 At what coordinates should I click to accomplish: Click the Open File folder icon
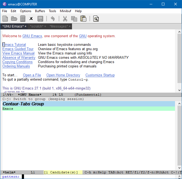click(x=14, y=19)
